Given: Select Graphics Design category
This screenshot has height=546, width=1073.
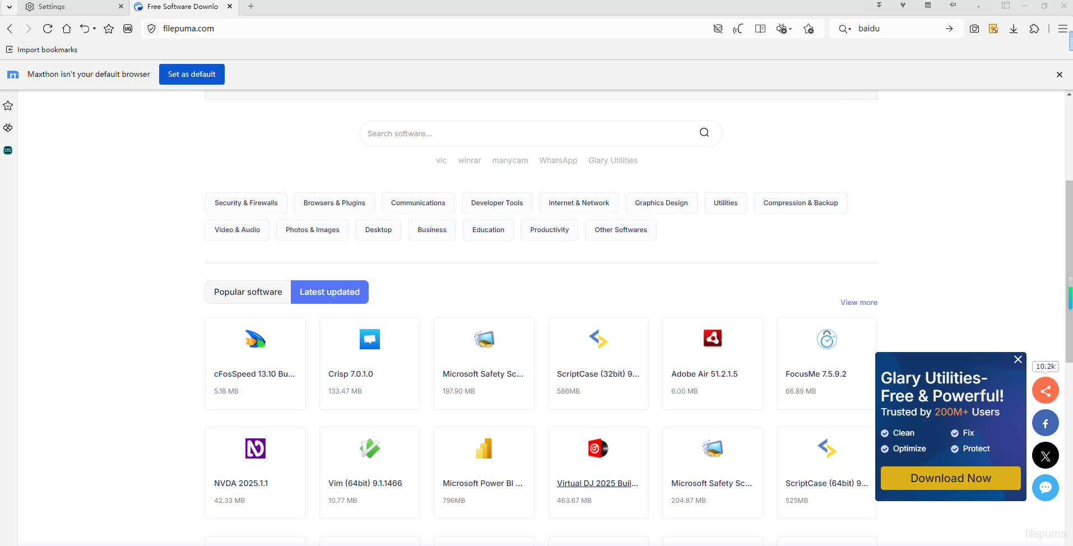Looking at the screenshot, I should point(661,203).
